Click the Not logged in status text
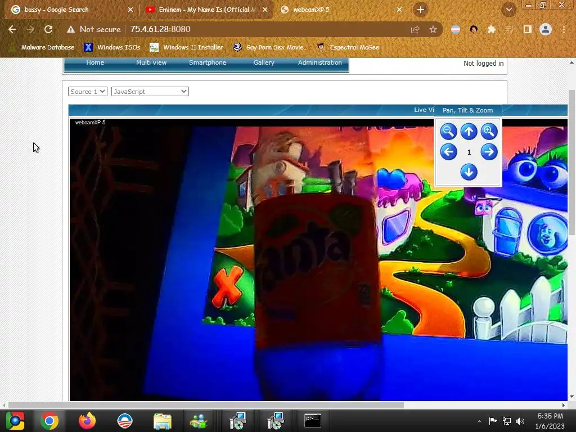576x432 pixels. point(483,63)
